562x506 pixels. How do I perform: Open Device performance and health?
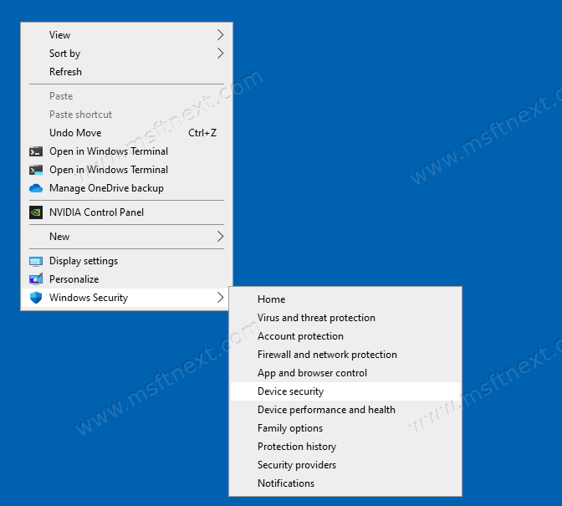click(x=345, y=410)
